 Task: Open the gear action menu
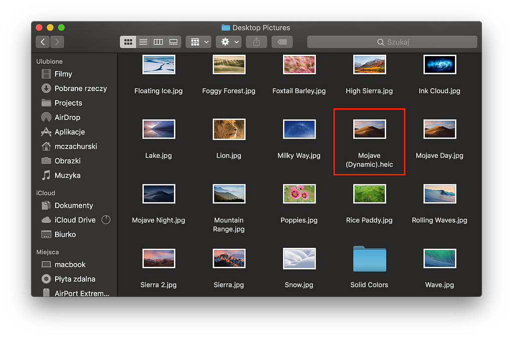click(228, 42)
